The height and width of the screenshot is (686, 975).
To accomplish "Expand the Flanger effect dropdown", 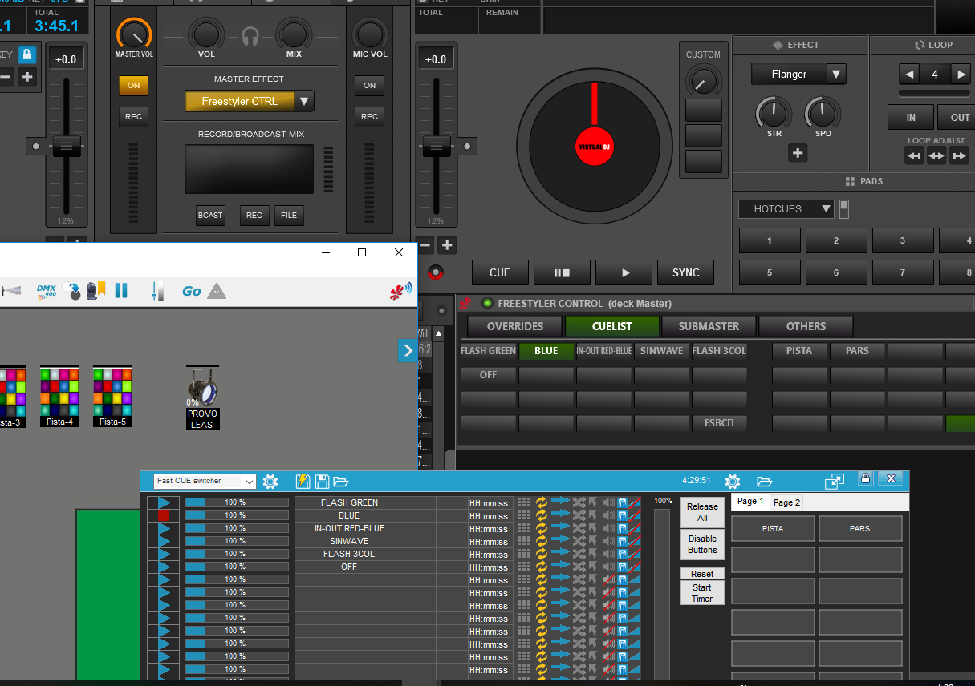I will click(x=835, y=75).
